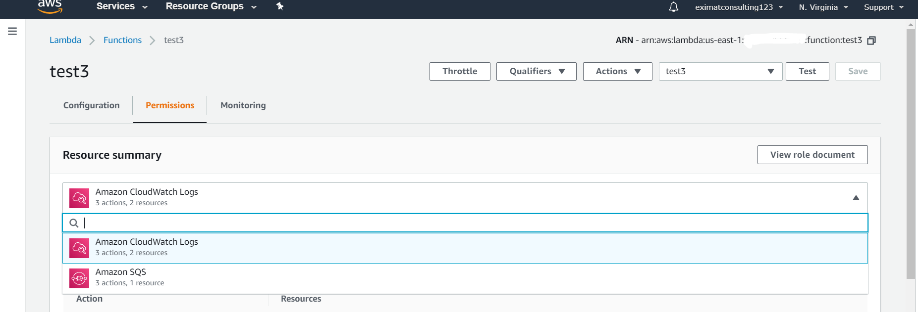
Task: Select Amazon CloudWatch Logs option in list
Action: coord(465,248)
